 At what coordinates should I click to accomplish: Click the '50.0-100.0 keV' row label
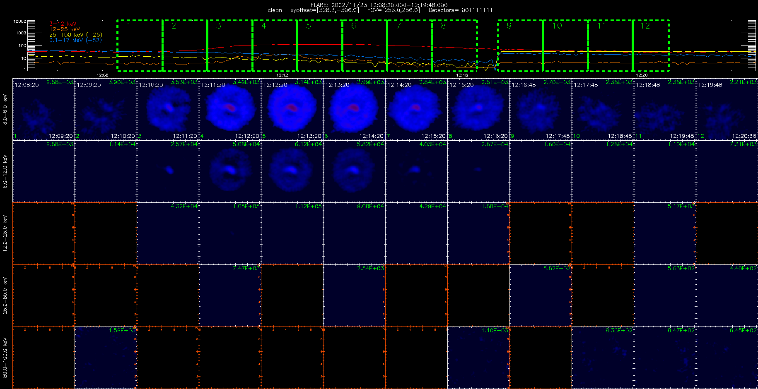[5, 358]
